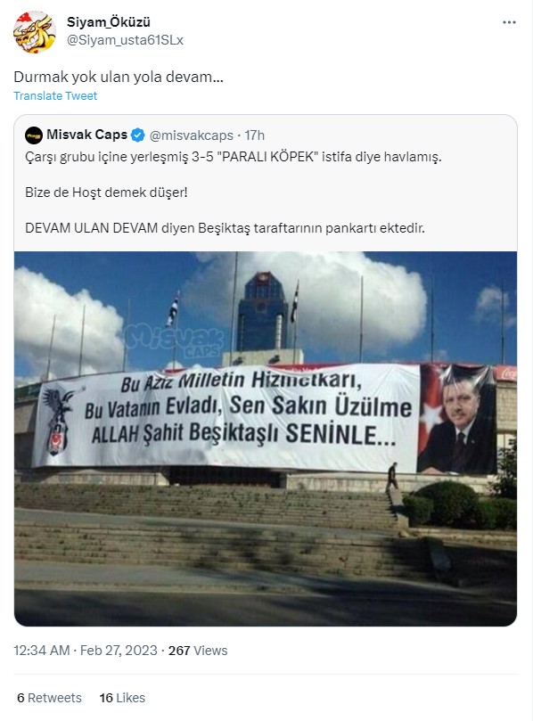
Task: Open the @Siyam_usta61SLx handle
Action: pos(125,40)
